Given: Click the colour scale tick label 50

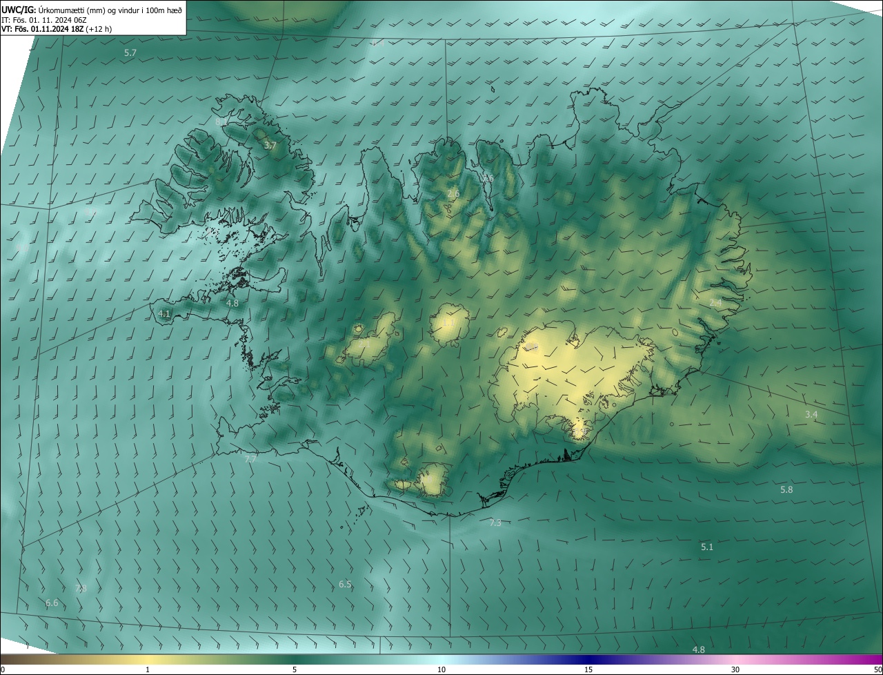Looking at the screenshot, I should 878,670.
